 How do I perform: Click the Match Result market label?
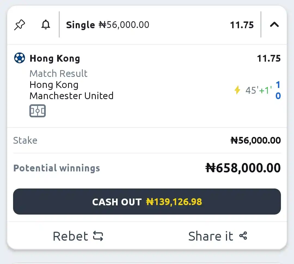(59, 73)
